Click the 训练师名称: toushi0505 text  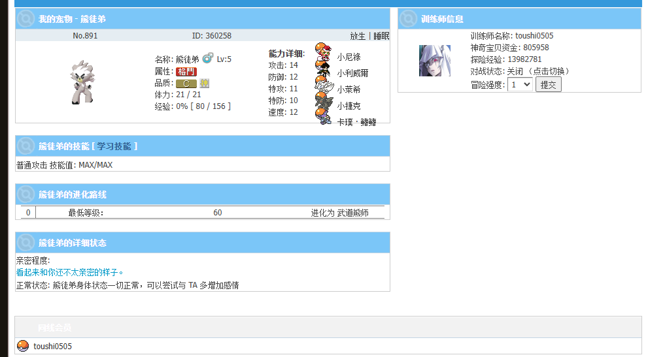[x=512, y=36]
